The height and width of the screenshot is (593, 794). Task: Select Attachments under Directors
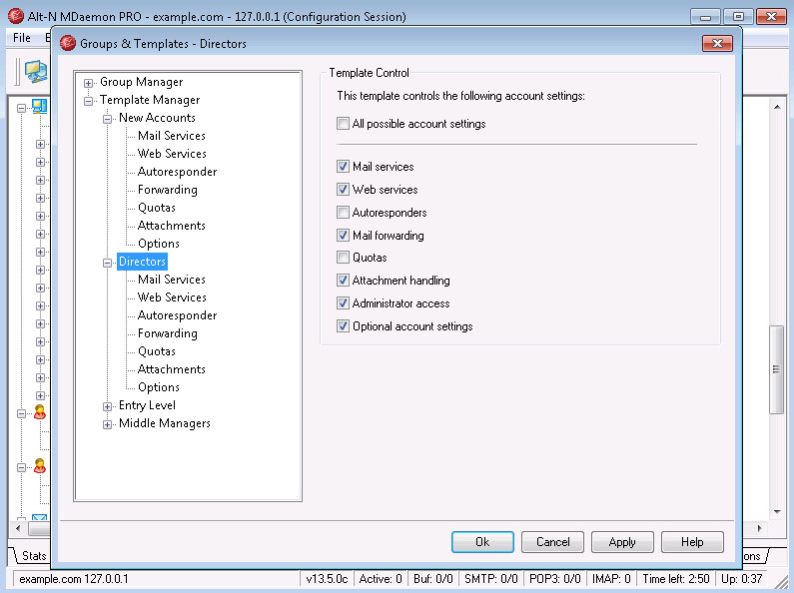[x=172, y=369]
